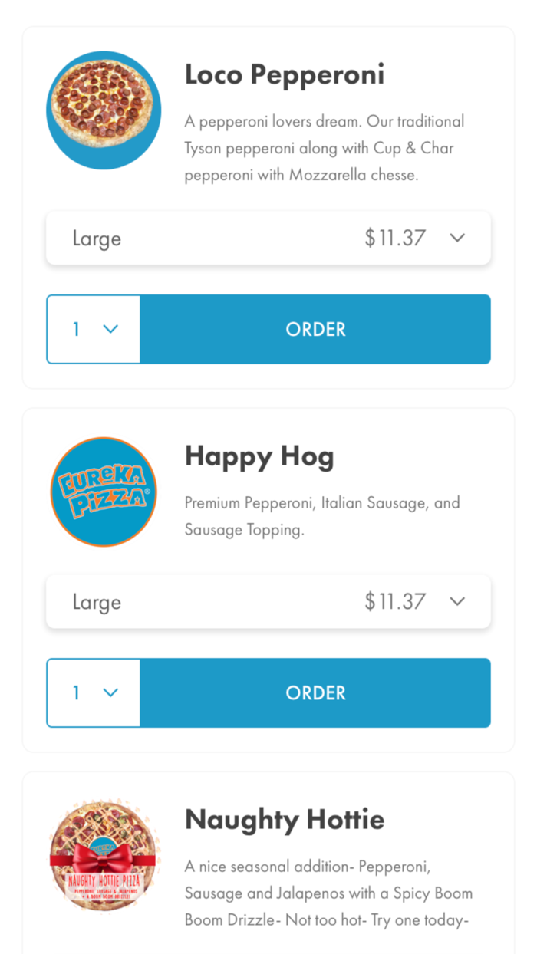537x954 pixels.
Task: Click the Eureka Pizza logo
Action: point(104,491)
